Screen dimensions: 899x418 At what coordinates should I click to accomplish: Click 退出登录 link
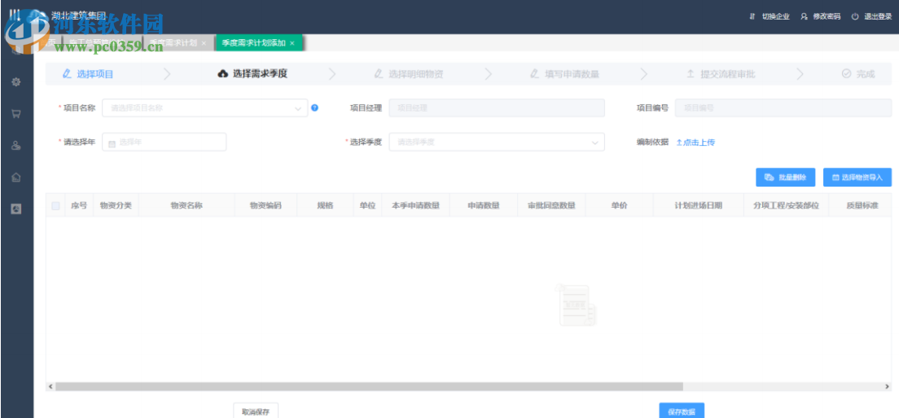click(878, 16)
